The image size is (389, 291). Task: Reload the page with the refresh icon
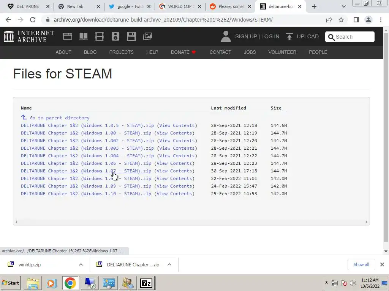[x=33, y=20]
